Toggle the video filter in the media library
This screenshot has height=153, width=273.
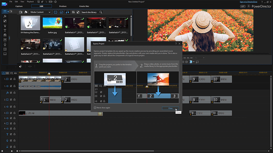click(x=55, y=12)
